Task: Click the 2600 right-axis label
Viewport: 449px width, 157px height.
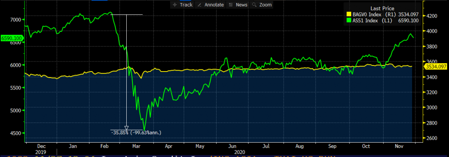Action: click(432, 138)
